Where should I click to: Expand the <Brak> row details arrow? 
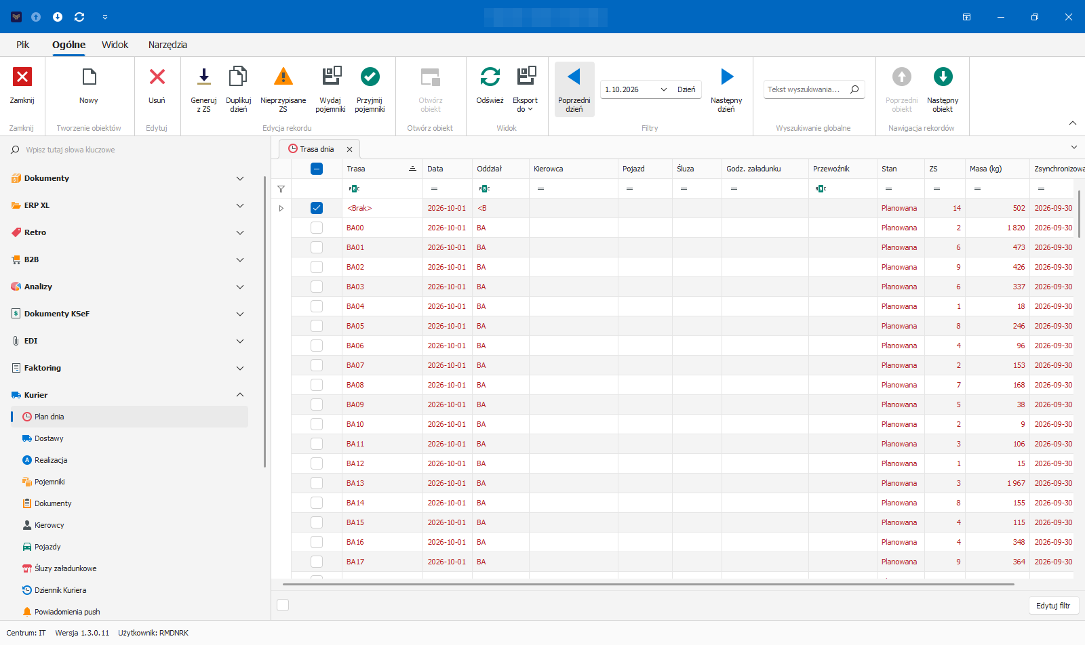(281, 208)
